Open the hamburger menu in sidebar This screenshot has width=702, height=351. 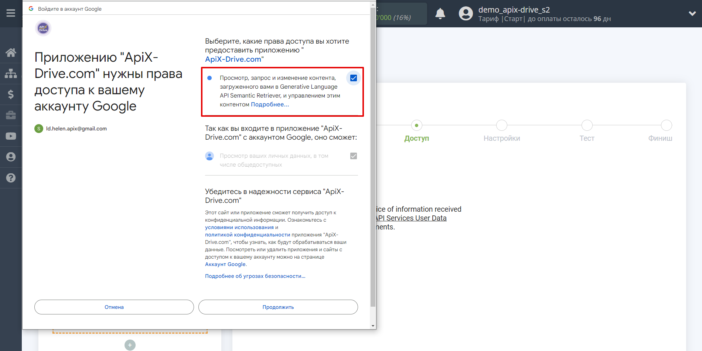[11, 13]
